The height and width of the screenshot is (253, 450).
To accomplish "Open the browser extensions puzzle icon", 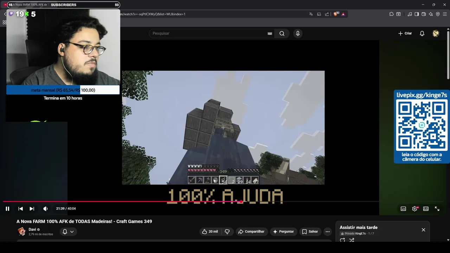I will tap(391, 14).
